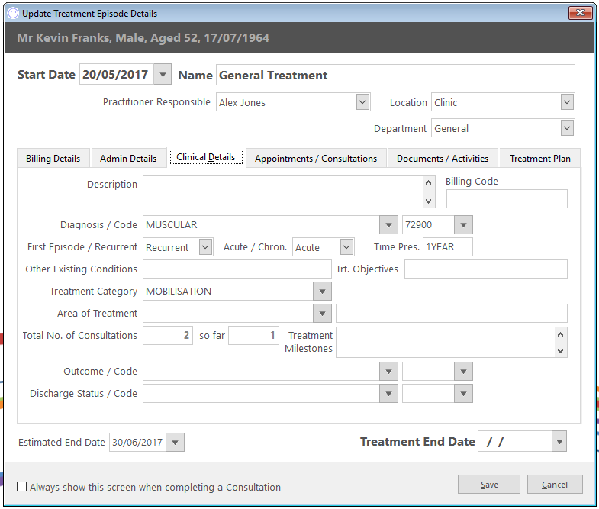Click Description scroll up arrow

coord(428,182)
